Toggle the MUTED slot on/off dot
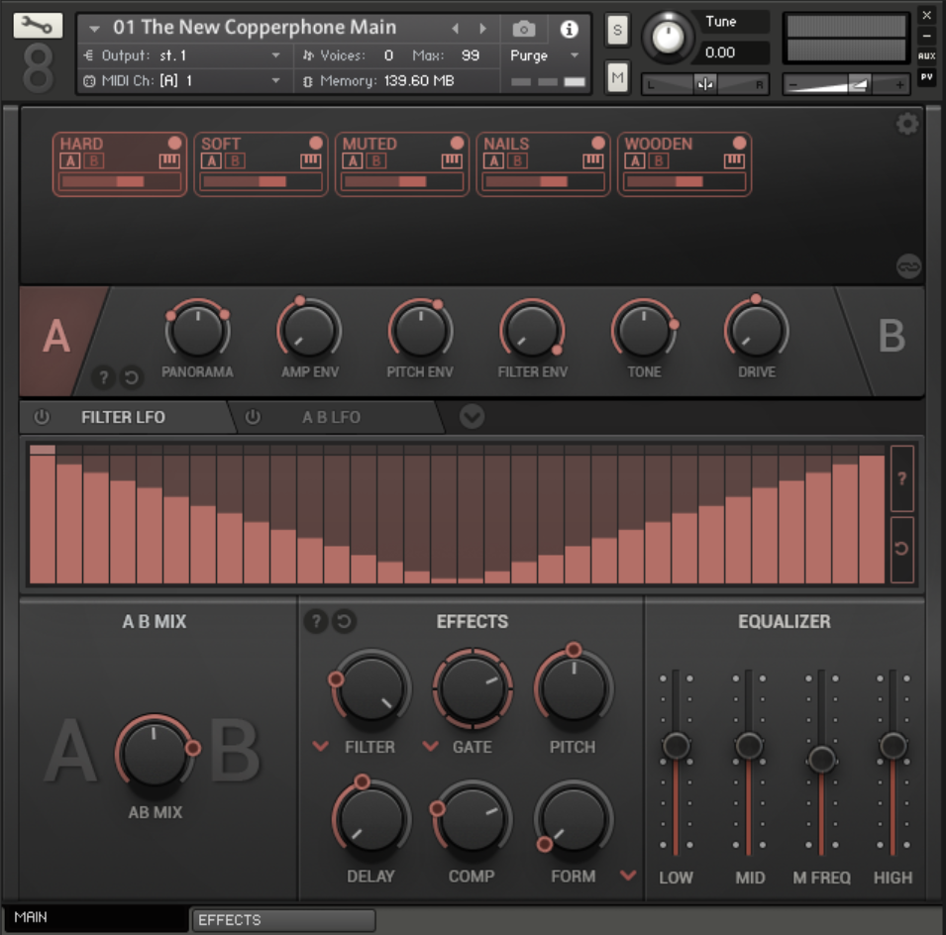 (x=457, y=143)
